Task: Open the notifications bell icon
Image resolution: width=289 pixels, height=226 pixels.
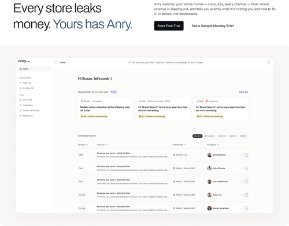Action: click(x=268, y=62)
